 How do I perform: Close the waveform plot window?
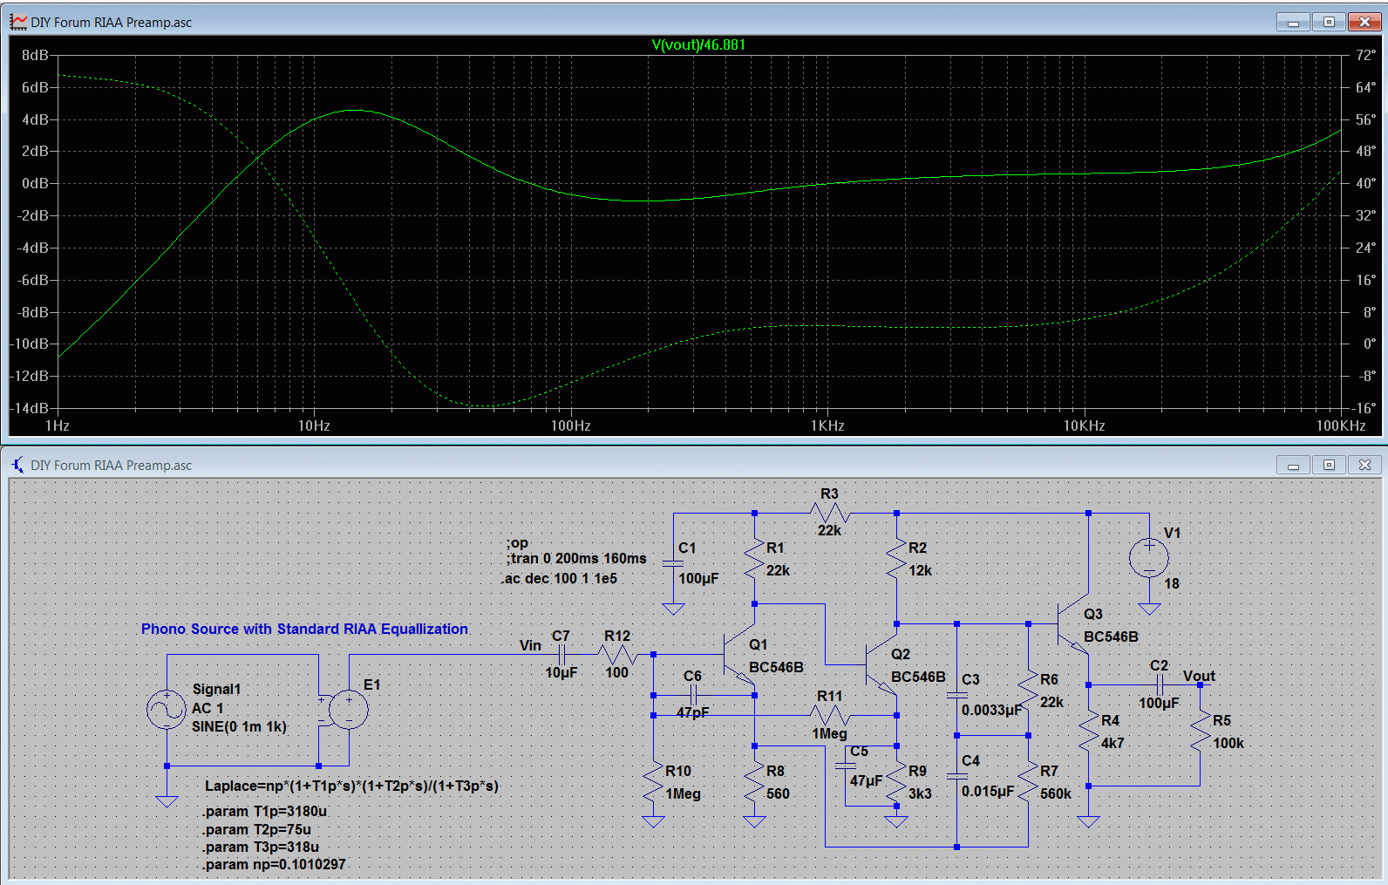(1364, 22)
